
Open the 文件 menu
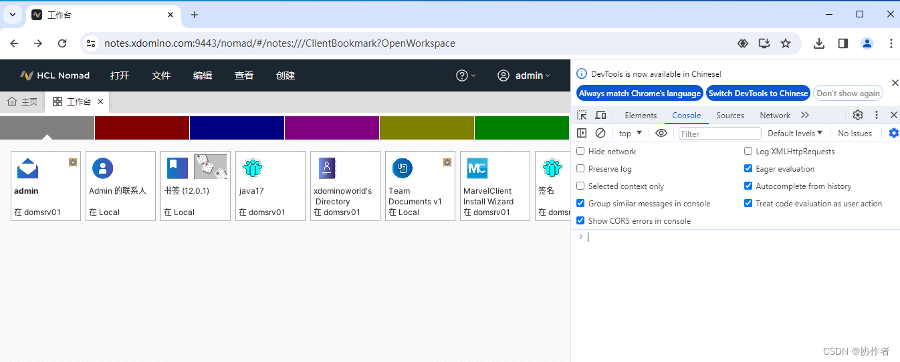tap(161, 75)
